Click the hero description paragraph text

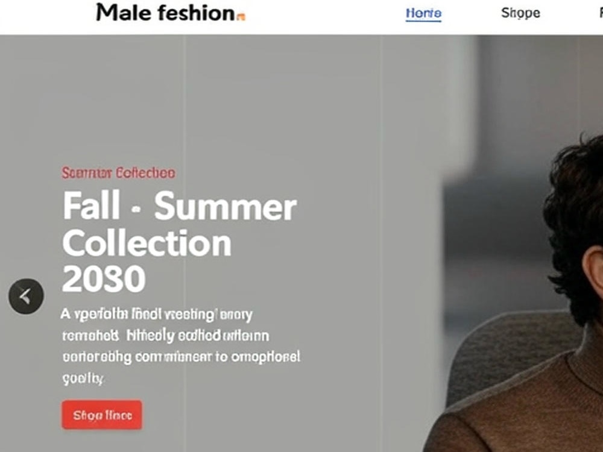pos(181,347)
